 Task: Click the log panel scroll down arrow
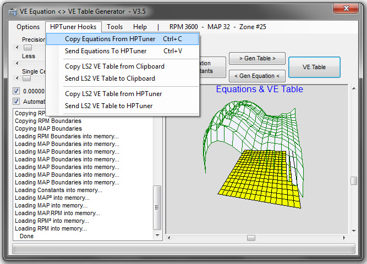[x=157, y=235]
